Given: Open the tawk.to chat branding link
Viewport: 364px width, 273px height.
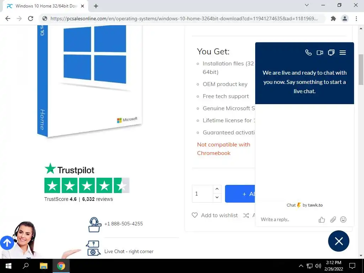Looking at the screenshot, I should tap(305, 205).
